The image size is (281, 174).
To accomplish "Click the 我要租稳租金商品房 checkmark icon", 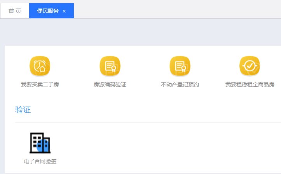I will pyautogui.click(x=250, y=66).
